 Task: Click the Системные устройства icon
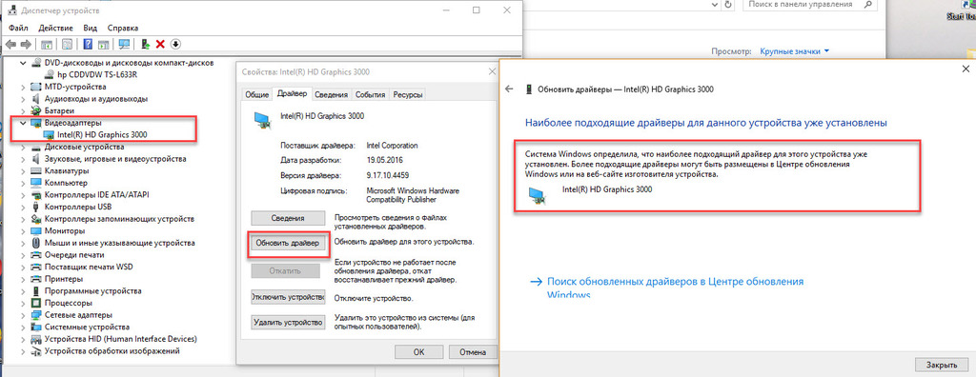click(x=35, y=327)
